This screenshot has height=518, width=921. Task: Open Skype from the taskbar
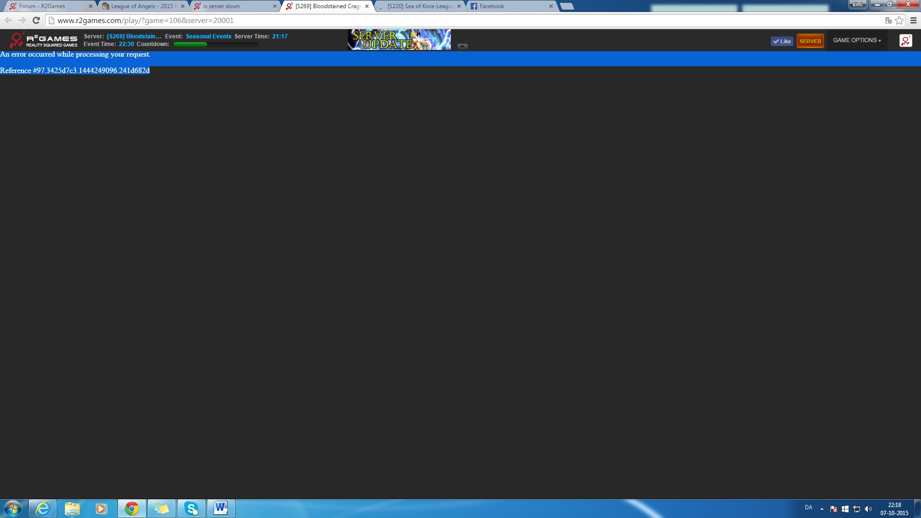[x=191, y=508]
